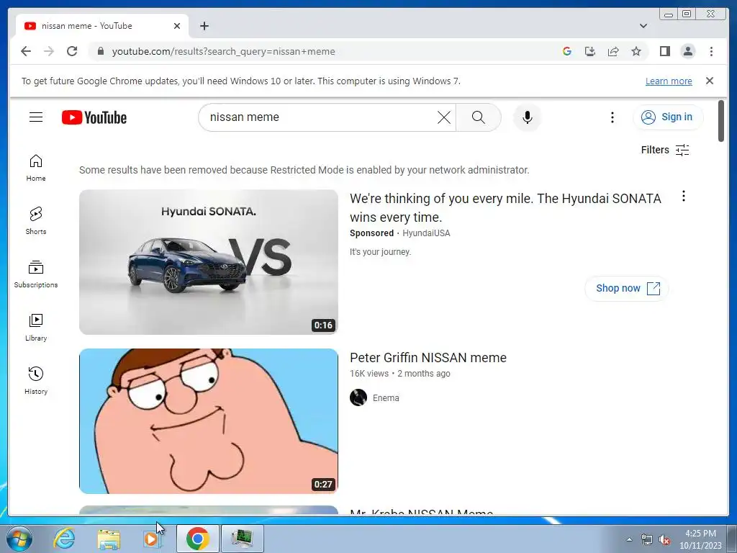Viewport: 737px width, 553px height.
Task: Toggle the Chrome side panel
Action: (664, 51)
